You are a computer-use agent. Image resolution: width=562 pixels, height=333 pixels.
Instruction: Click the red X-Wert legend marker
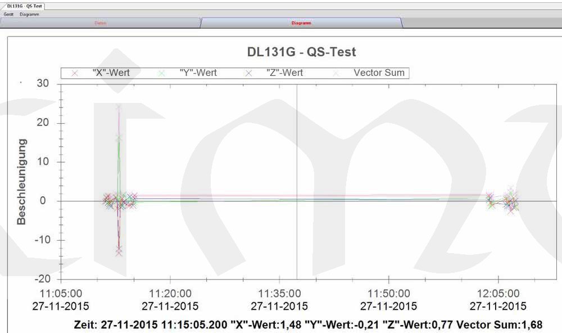pyautogui.click(x=74, y=73)
